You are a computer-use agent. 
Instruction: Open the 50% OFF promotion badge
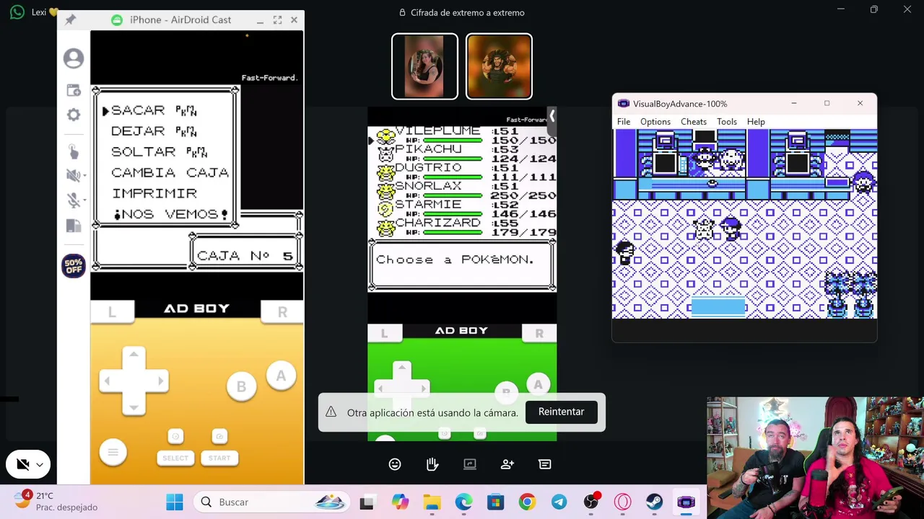coord(73,266)
